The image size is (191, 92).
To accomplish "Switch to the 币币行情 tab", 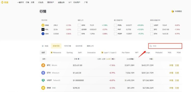I will (x=67, y=46).
